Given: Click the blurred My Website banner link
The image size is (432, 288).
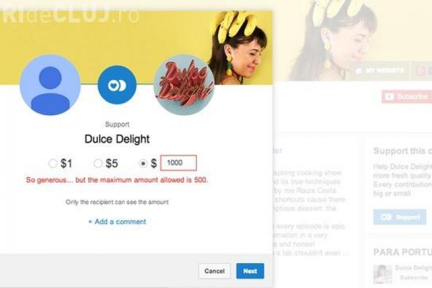Looking at the screenshot, I should [380, 71].
